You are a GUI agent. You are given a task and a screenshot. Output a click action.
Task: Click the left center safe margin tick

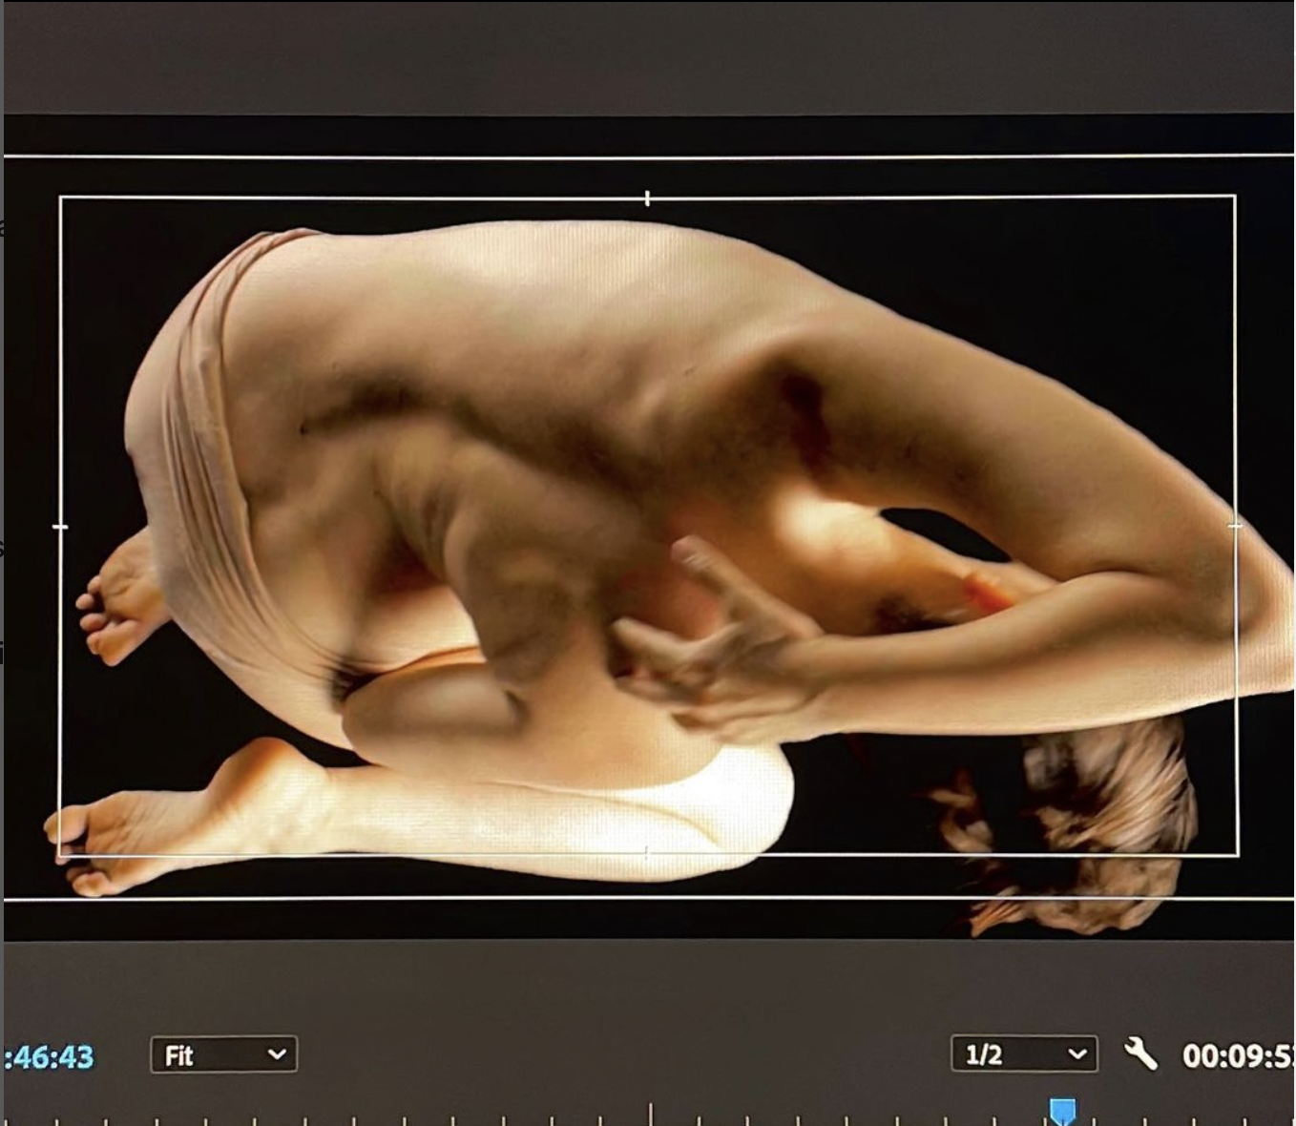(60, 526)
